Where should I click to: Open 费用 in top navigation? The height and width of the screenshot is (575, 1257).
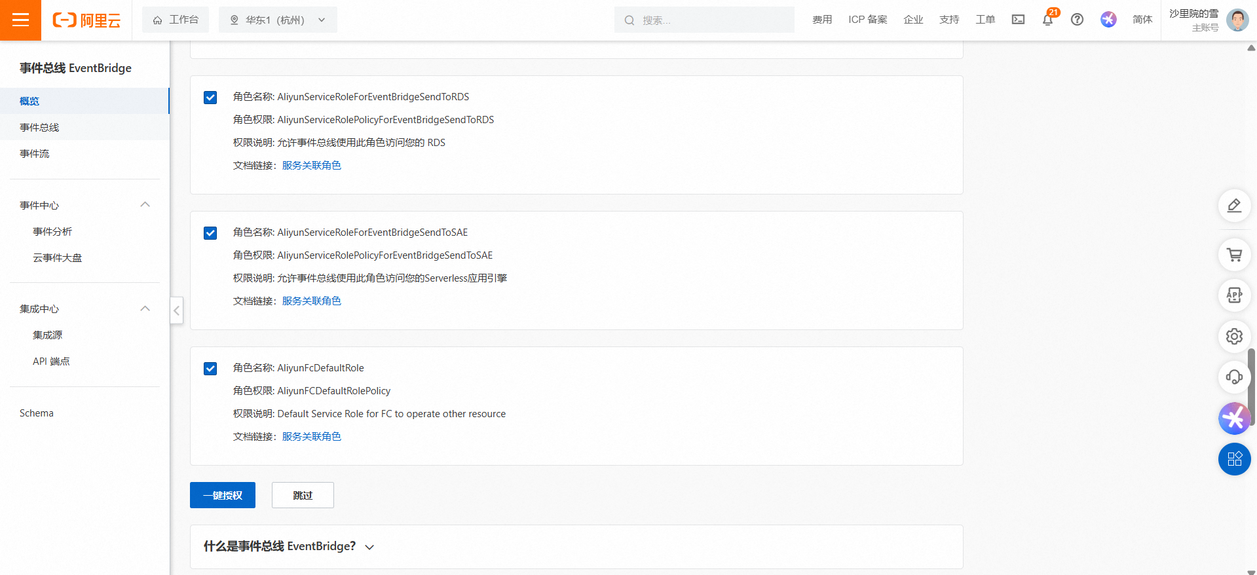coord(822,20)
